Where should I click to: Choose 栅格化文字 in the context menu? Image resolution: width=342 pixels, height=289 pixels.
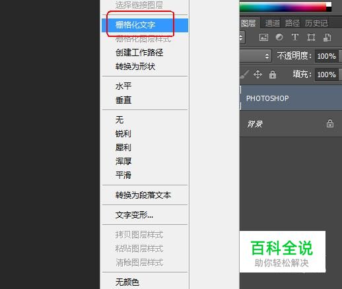click(145, 25)
